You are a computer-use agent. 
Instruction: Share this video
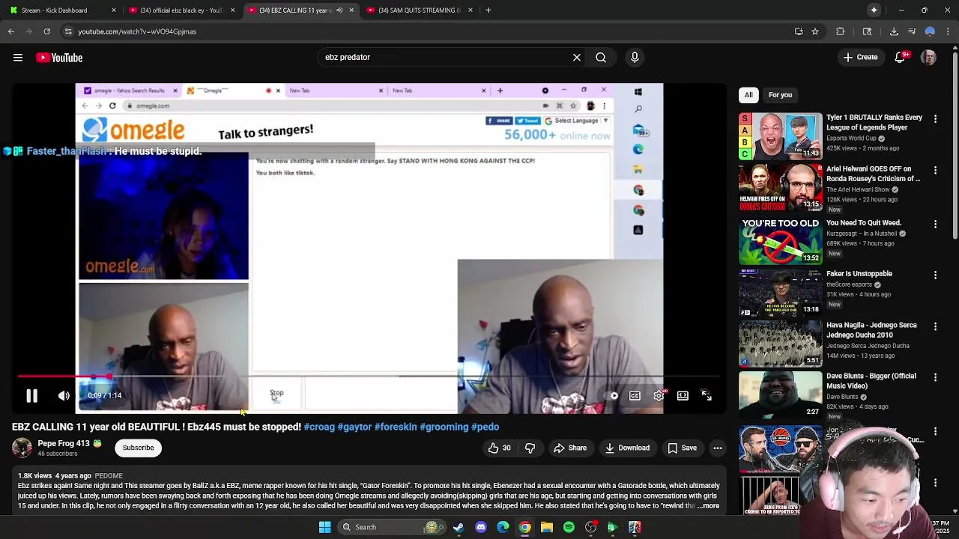(570, 448)
